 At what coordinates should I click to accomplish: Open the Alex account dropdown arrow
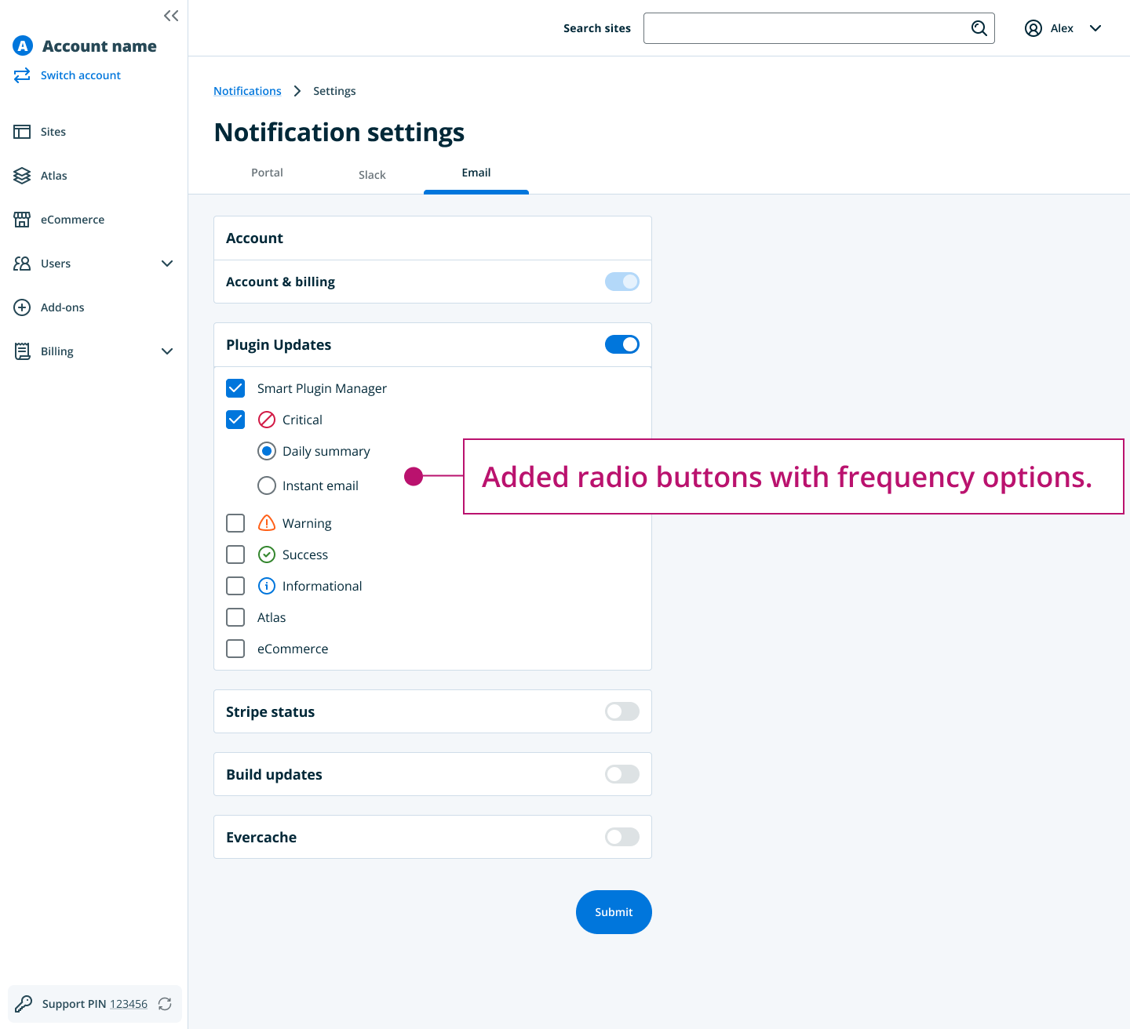(1095, 28)
